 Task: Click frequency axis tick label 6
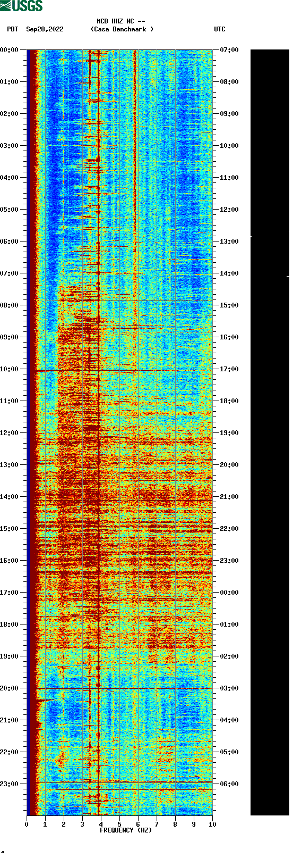[x=138, y=824]
